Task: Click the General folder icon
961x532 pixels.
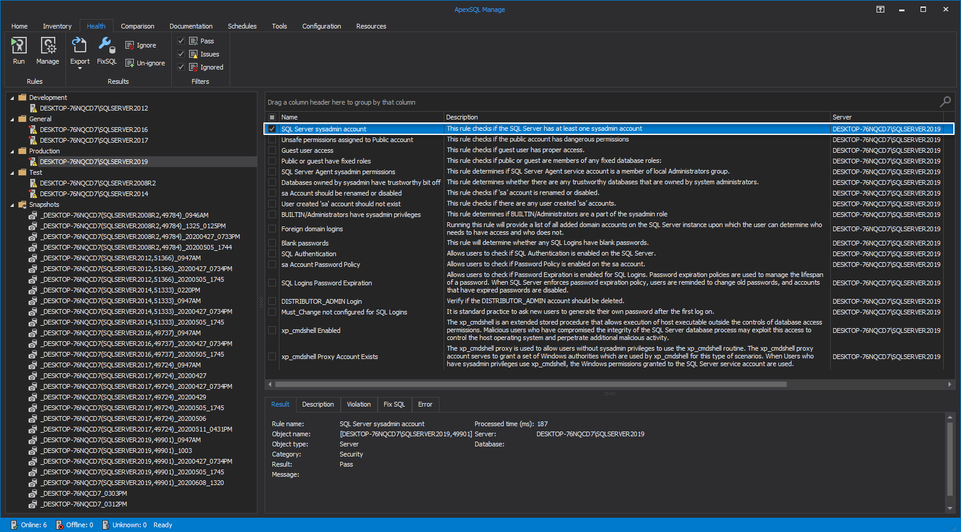Action: (23, 119)
